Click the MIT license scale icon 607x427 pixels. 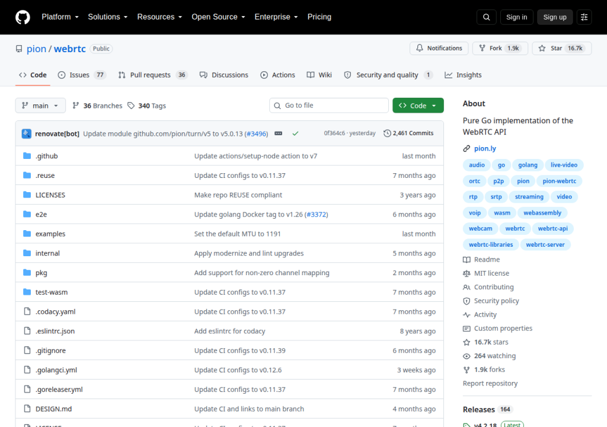(467, 273)
